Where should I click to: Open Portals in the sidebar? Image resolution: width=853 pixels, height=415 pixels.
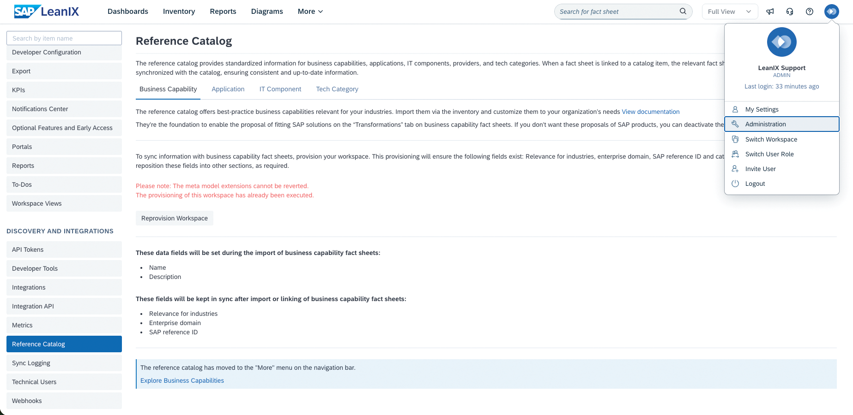point(64,147)
